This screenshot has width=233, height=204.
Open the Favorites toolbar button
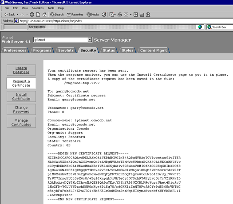[75, 15]
